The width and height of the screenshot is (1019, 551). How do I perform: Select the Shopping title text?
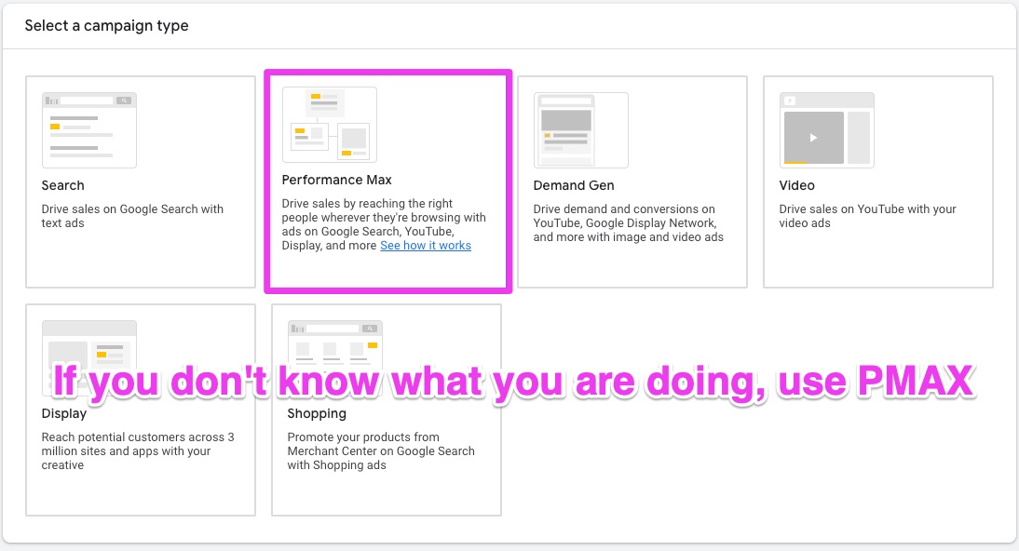tap(317, 413)
